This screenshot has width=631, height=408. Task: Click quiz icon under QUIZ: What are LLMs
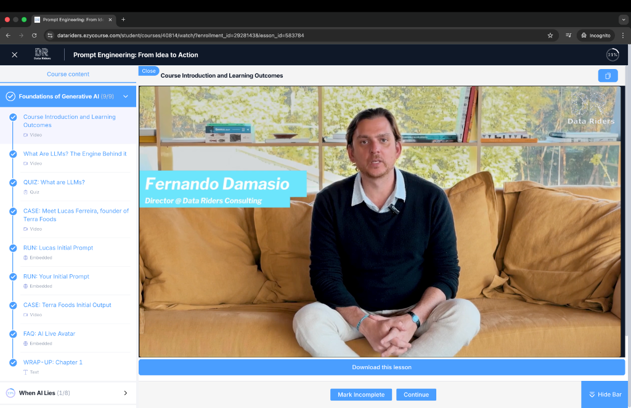(x=26, y=192)
